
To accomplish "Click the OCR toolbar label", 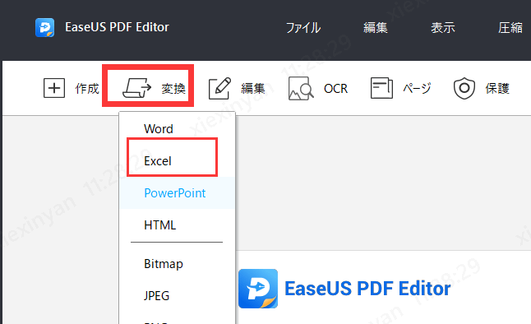I will click(x=335, y=89).
